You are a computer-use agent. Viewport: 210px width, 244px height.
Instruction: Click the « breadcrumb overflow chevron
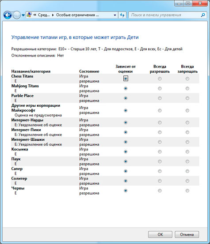coord(34,15)
